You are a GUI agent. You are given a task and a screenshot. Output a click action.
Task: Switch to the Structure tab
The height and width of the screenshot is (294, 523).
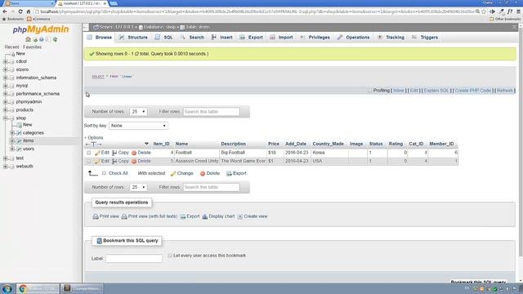133,38
